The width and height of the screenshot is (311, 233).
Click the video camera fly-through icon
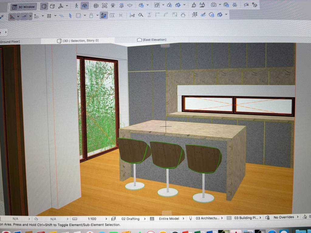[246, 5]
